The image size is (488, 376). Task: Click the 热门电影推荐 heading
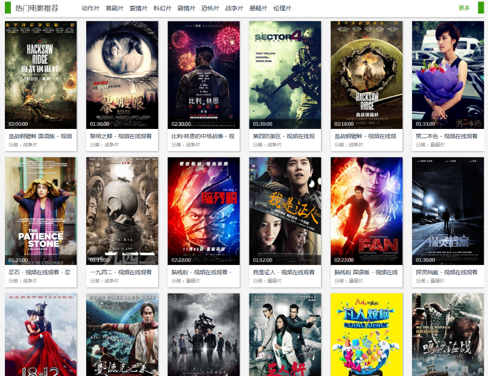(x=37, y=8)
